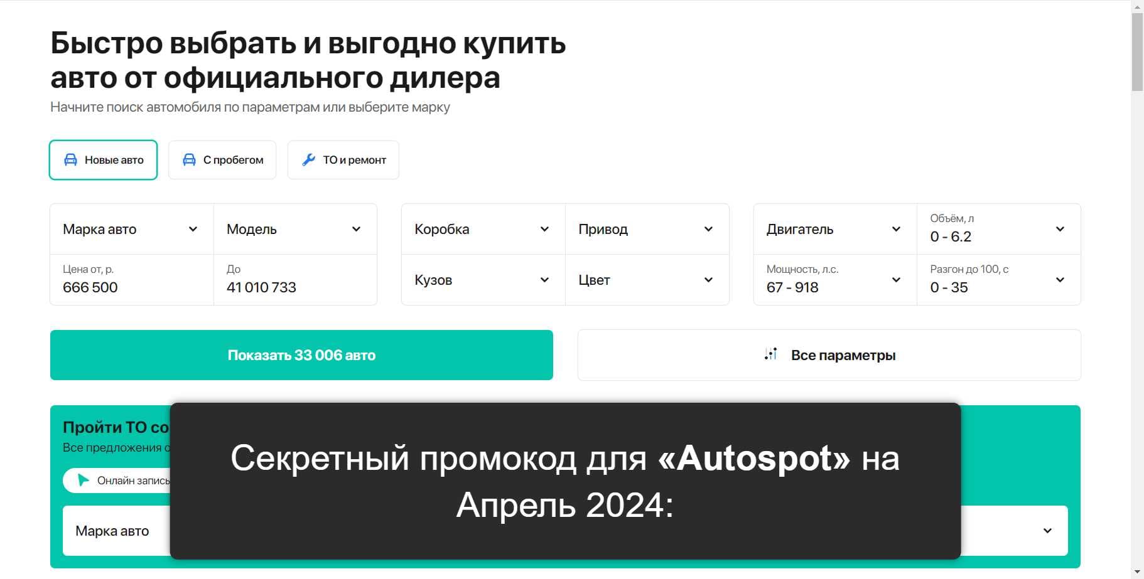Open Все параметры filters
This screenshot has width=1144, height=579.
[829, 355]
